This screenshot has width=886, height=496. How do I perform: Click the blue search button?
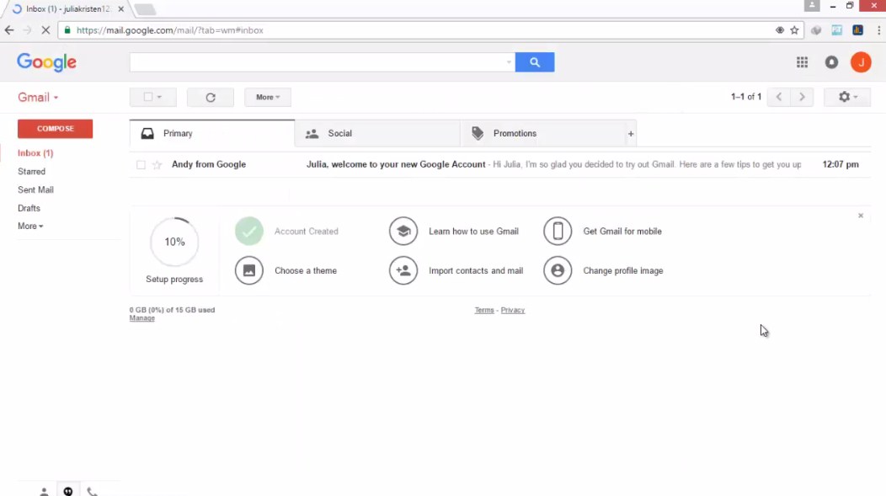535,62
